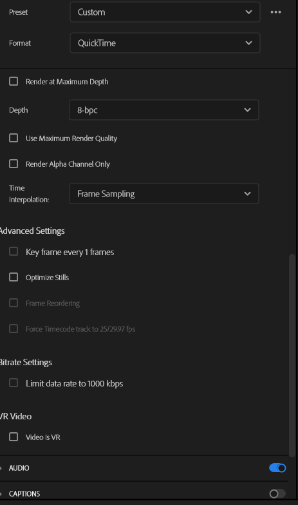Open the Depth dropdown showing 8-bpc
The height and width of the screenshot is (505, 298).
tap(163, 110)
